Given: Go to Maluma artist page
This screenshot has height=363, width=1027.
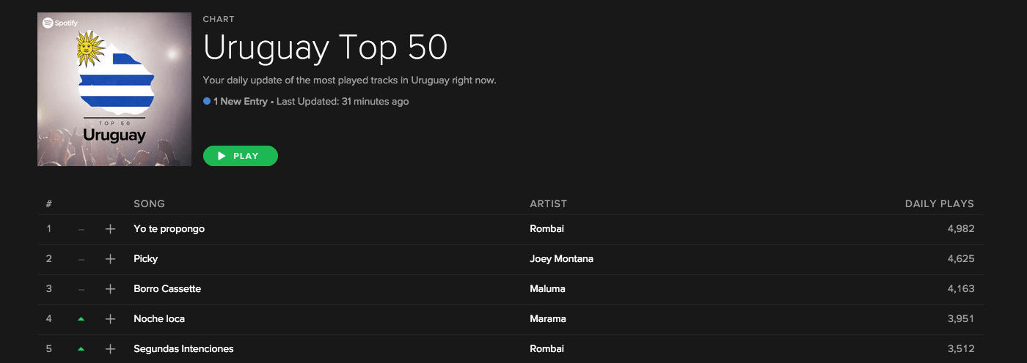Looking at the screenshot, I should tap(547, 289).
